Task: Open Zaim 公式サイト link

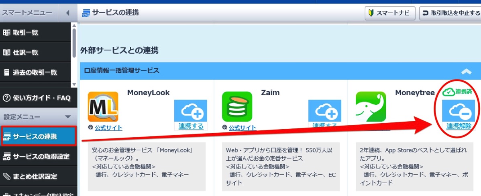Action: [243, 128]
